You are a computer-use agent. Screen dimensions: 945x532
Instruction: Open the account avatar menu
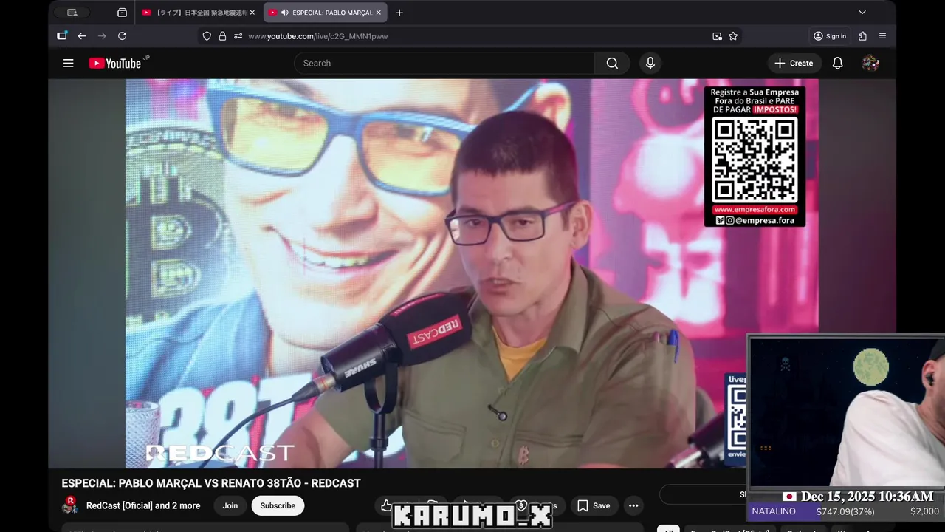coord(870,63)
